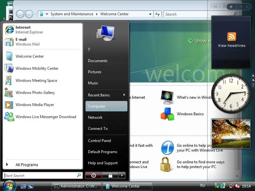Viewport: 255px width, 191px height.
Task: Click the gold padlock protect your PC icon
Action: pos(165,164)
